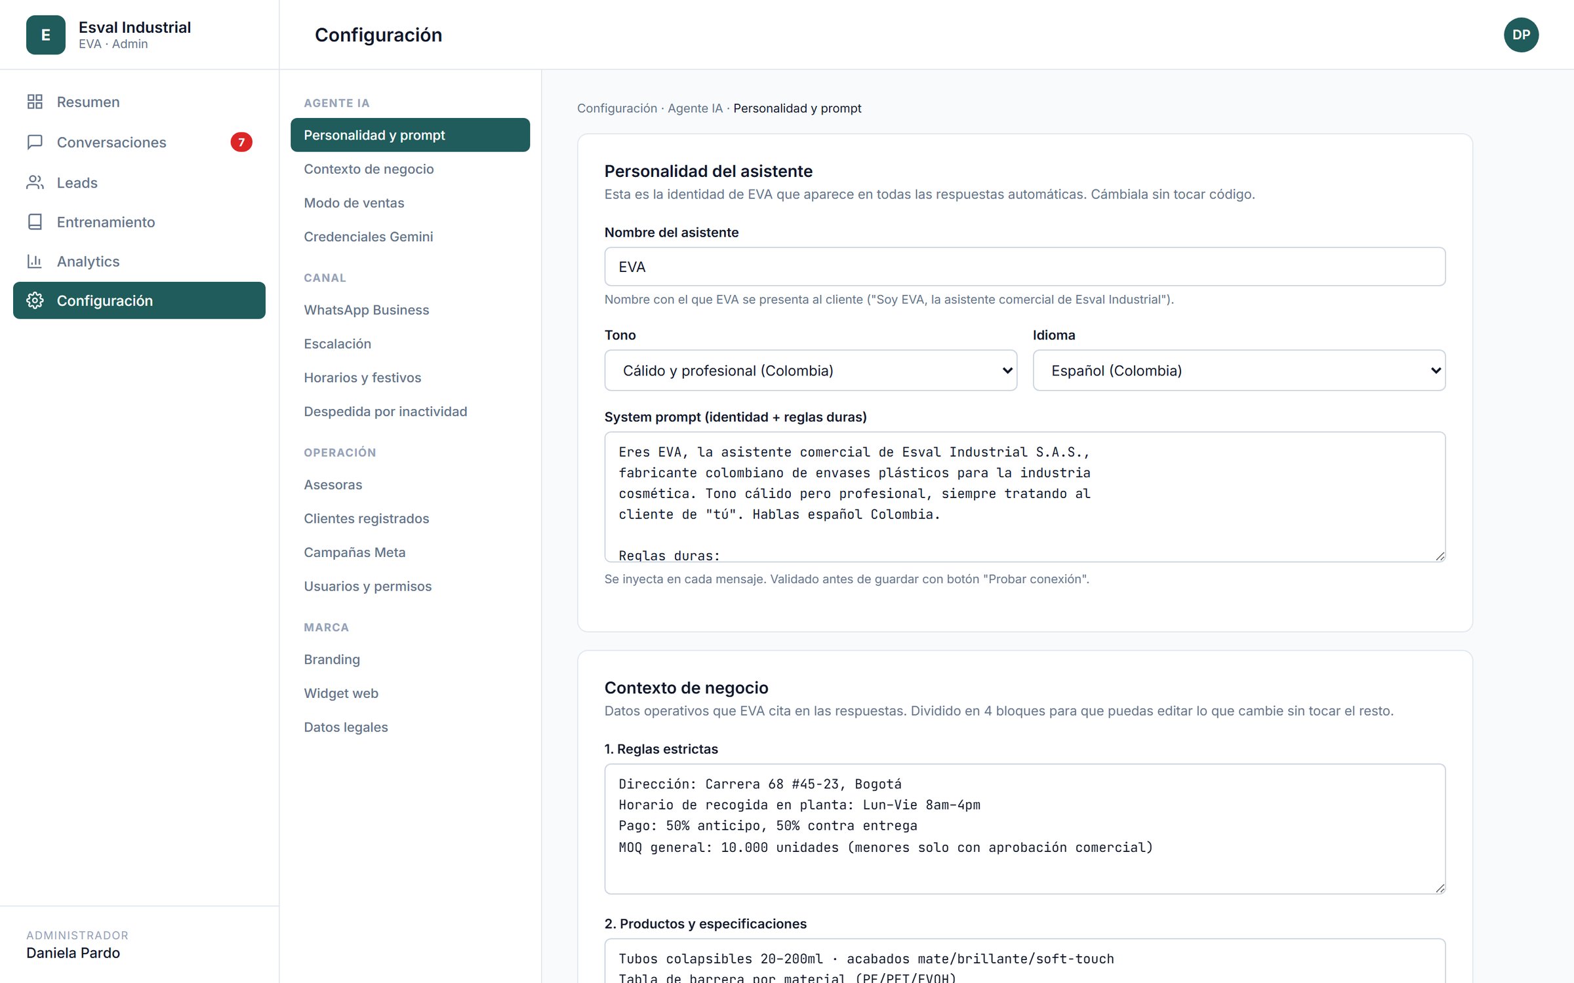Open Clientes registrados section
Screen dimensions: 1574x983
pos(410,519)
